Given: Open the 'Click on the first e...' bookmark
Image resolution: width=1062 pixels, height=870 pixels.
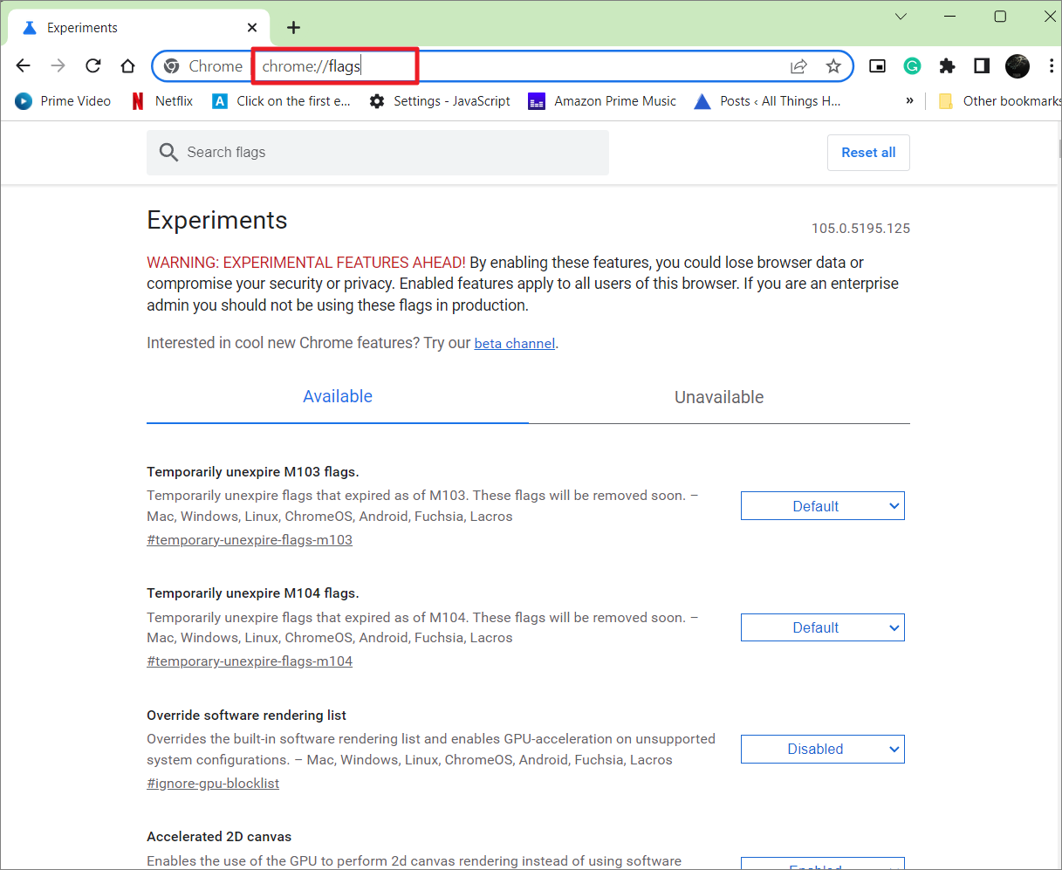Looking at the screenshot, I should [281, 101].
